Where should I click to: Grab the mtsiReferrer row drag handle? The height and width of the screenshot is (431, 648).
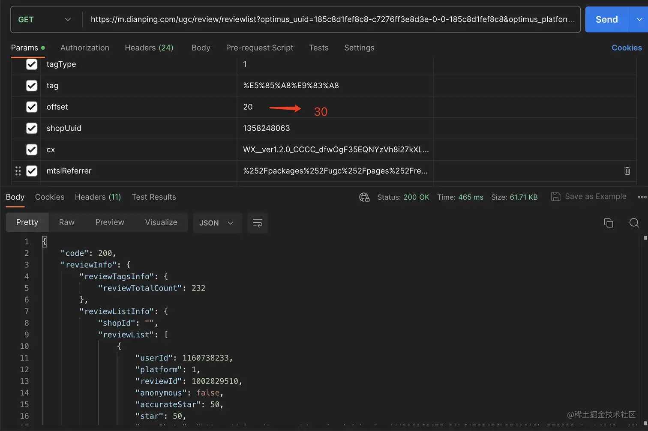tap(18, 171)
